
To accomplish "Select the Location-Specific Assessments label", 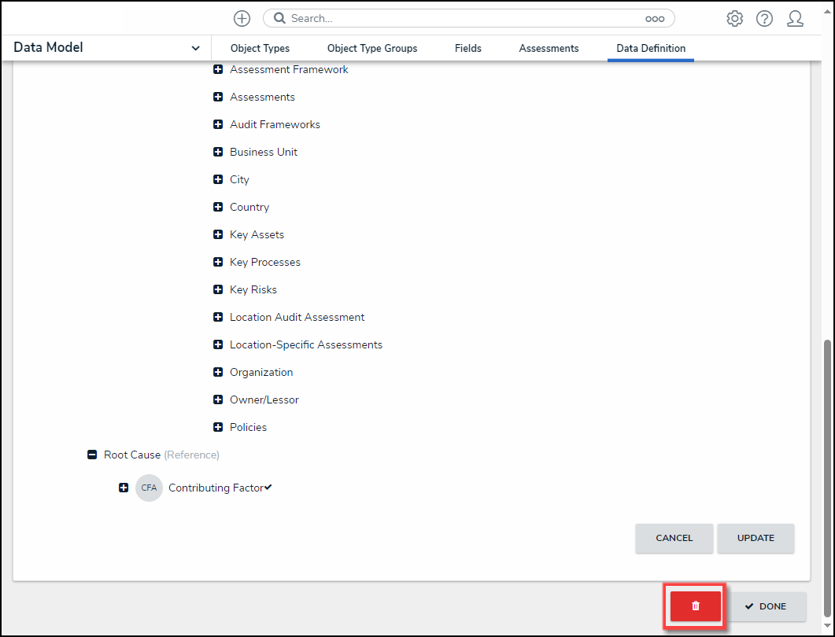I will [306, 344].
